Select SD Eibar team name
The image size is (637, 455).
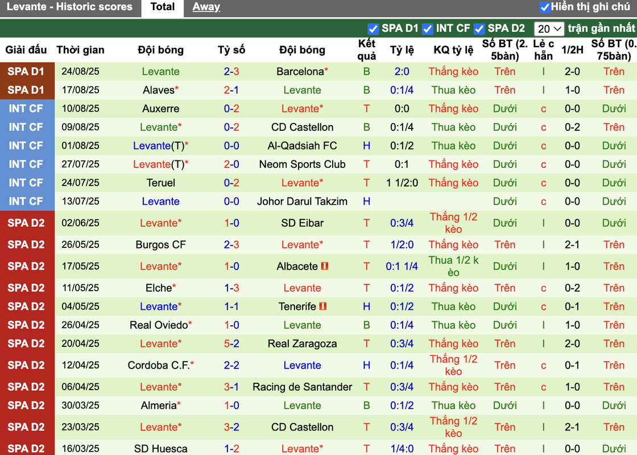(302, 222)
